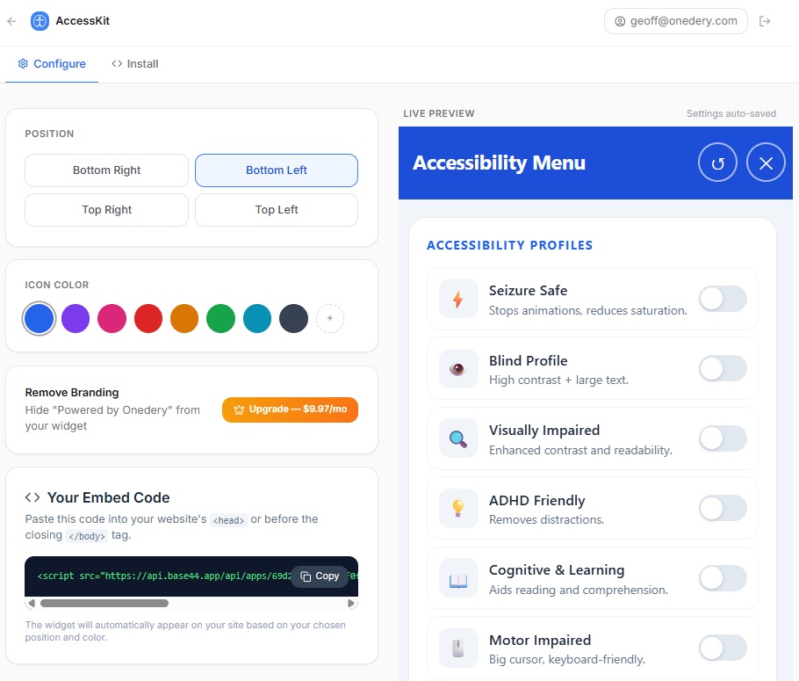Click the Settings auto-saved text
The width and height of the screenshot is (799, 681).
pos(731,113)
